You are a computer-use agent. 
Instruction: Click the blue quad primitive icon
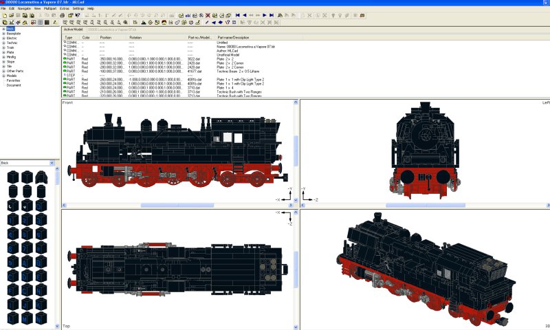(x=220, y=22)
